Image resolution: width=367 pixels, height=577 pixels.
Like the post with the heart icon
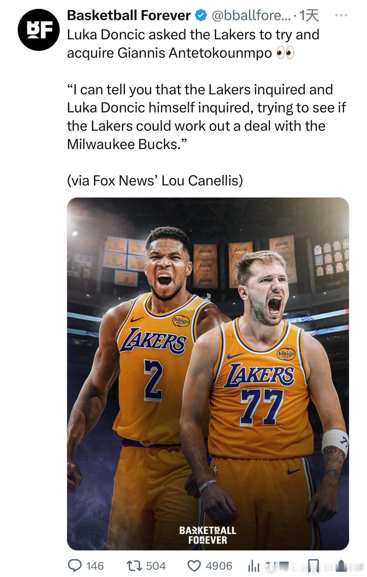[x=194, y=565]
